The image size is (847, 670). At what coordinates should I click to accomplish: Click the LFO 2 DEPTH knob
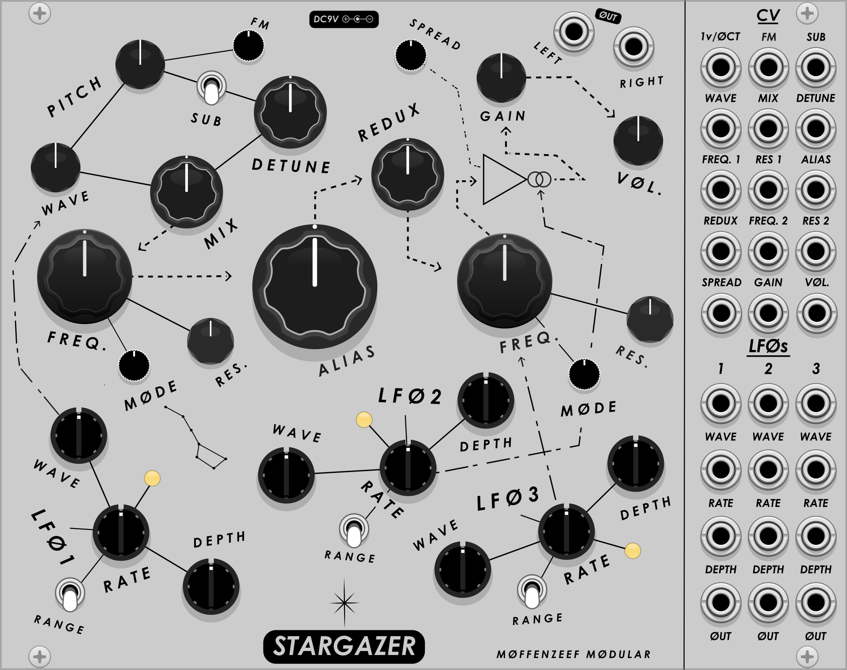click(x=486, y=401)
